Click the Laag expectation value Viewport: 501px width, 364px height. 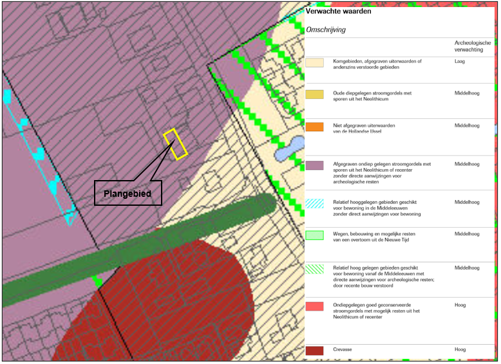point(460,62)
